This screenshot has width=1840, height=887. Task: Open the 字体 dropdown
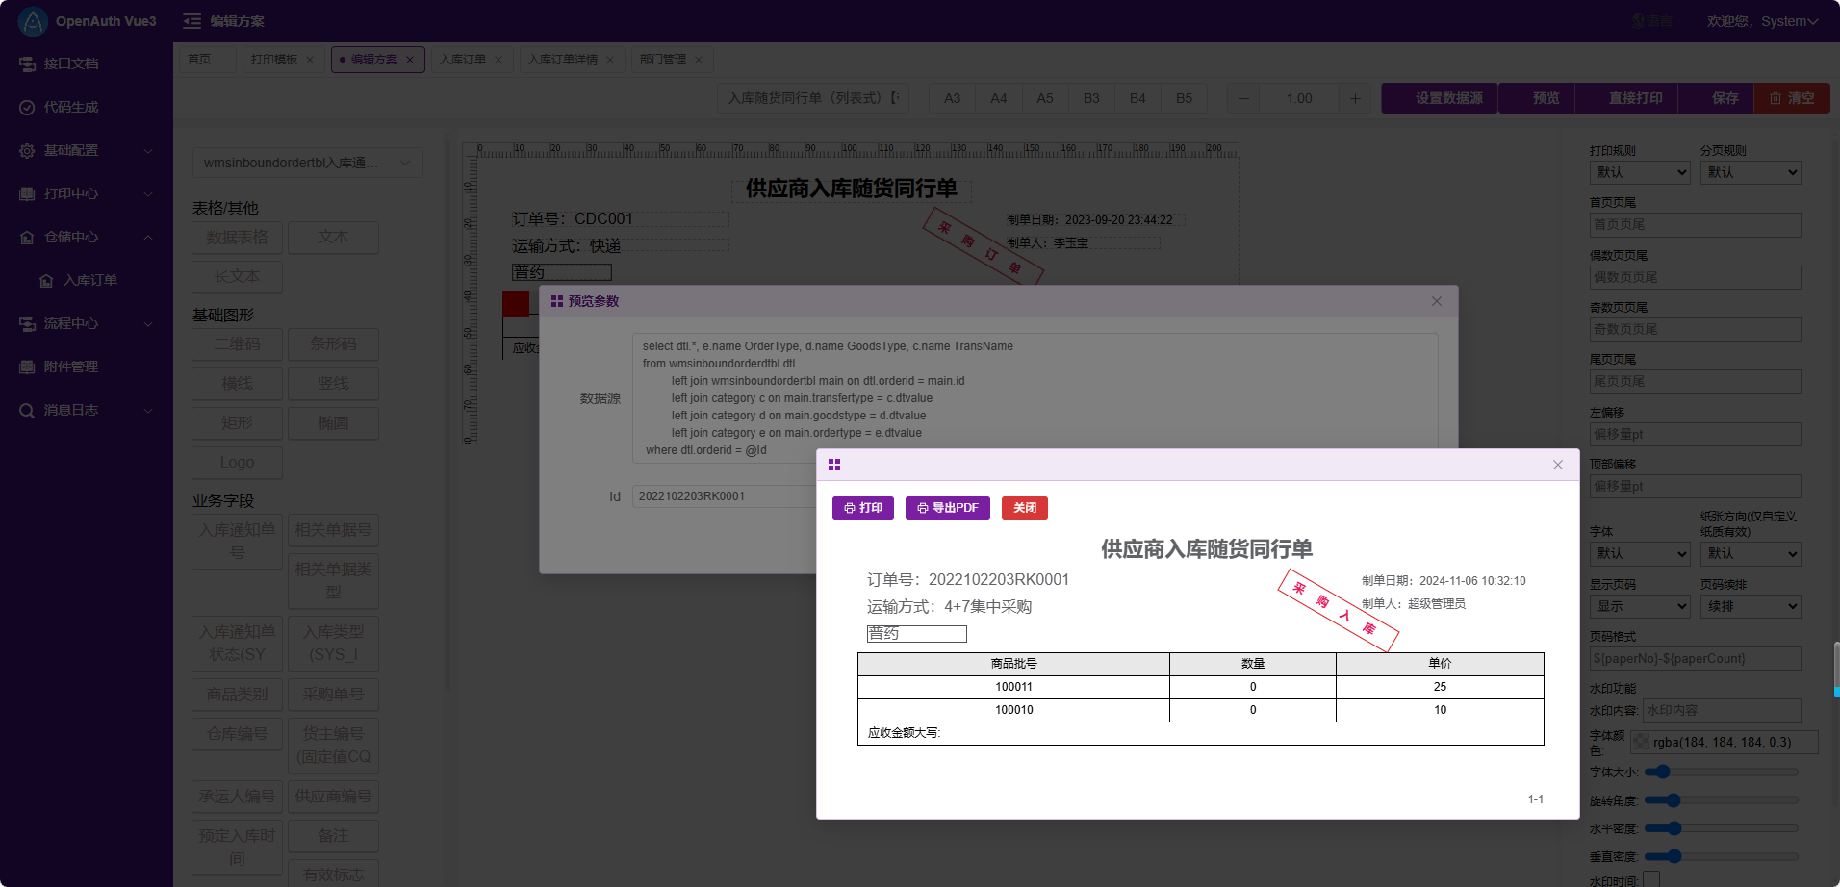[x=1640, y=553]
